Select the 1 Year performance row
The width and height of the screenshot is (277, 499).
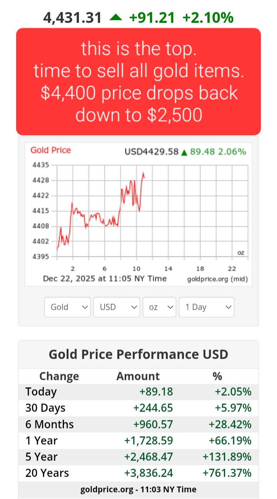[138, 440]
